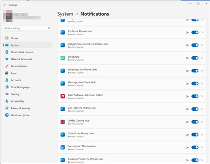Image resolution: width=210 pixels, height=164 pixels.
Task: Open the Home sidebar label
Action: pyautogui.click(x=14, y=38)
